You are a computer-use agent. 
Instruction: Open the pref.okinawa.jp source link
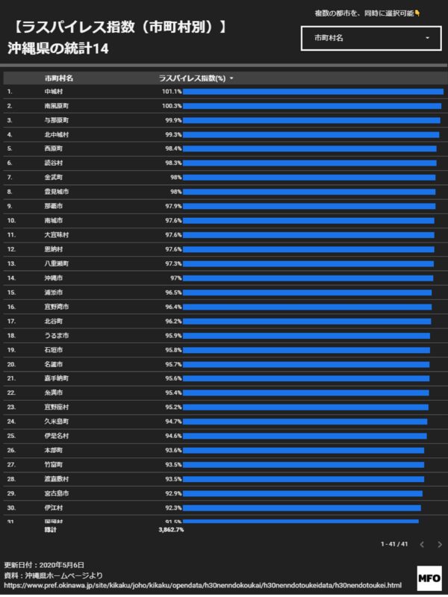[x=202, y=586]
